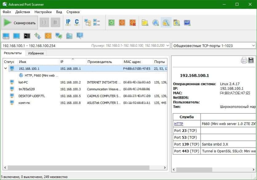Screen dimensions: 257x180
Task: Click the send message icon
Action: click(x=80, y=36)
